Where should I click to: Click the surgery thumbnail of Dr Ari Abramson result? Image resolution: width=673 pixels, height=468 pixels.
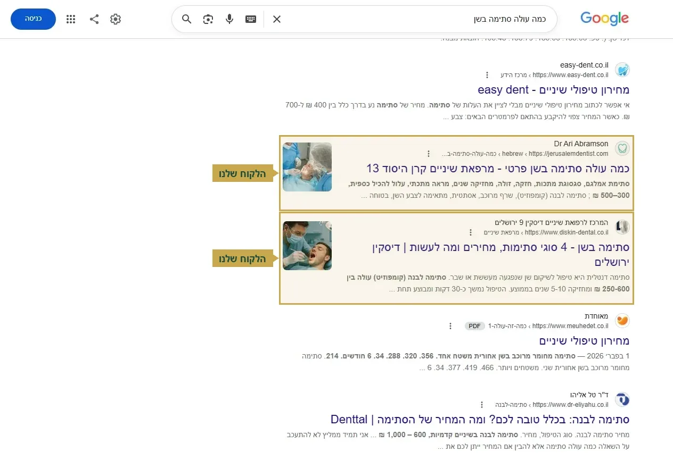[x=307, y=167]
